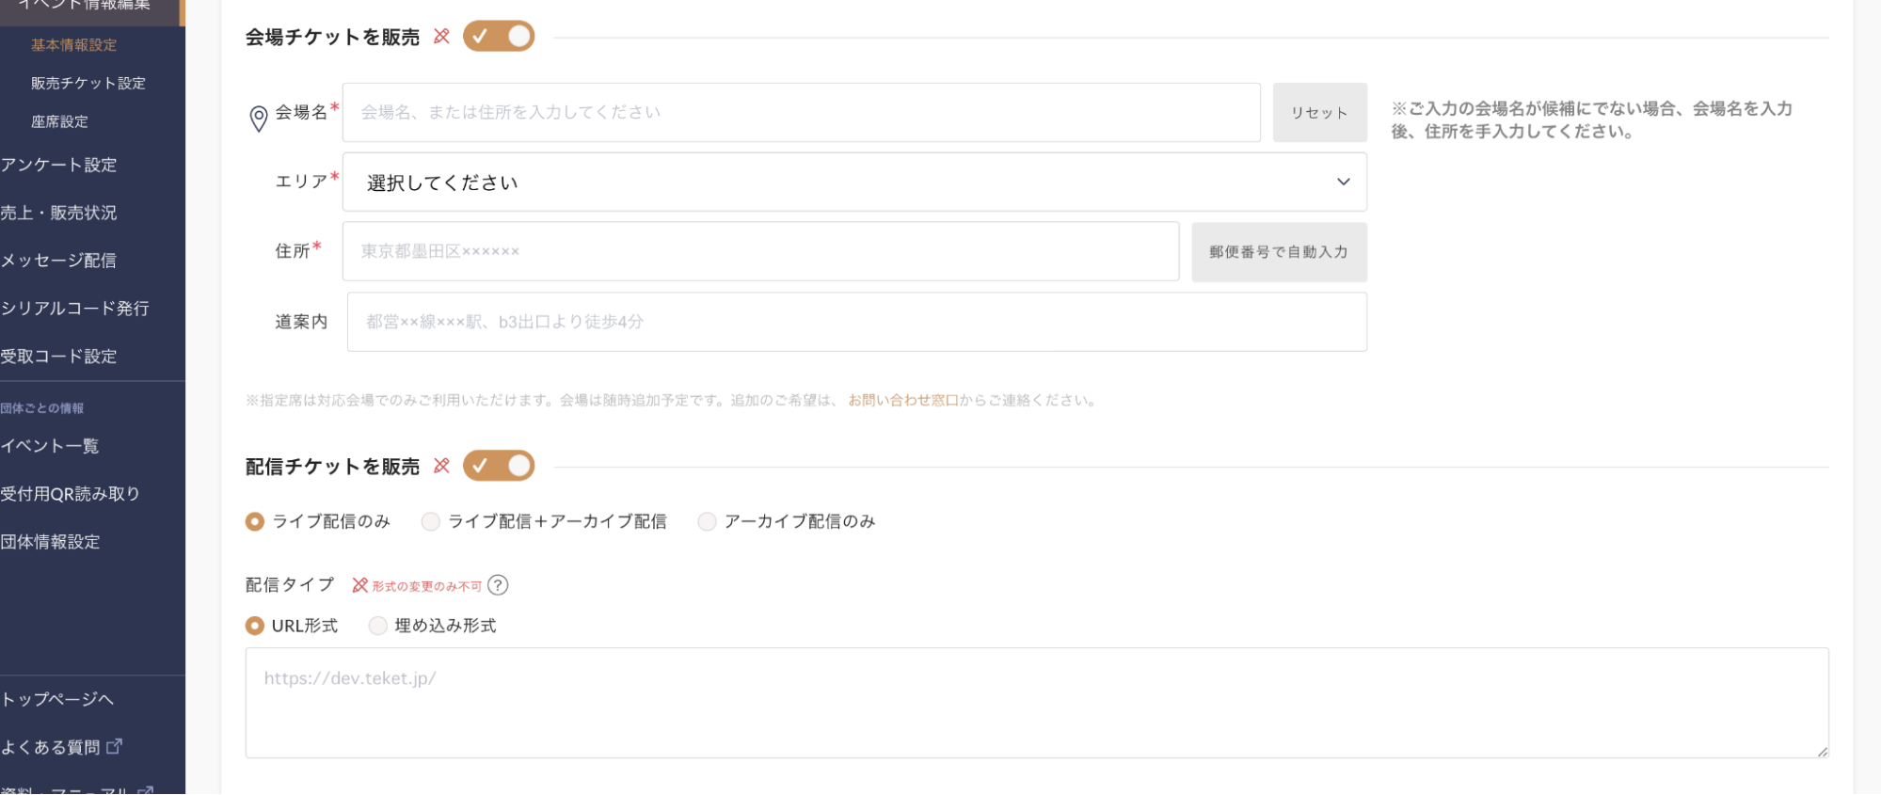The width and height of the screenshot is (1881, 795).
Task: Click the textarea resize handle corner
Action: point(1822,751)
